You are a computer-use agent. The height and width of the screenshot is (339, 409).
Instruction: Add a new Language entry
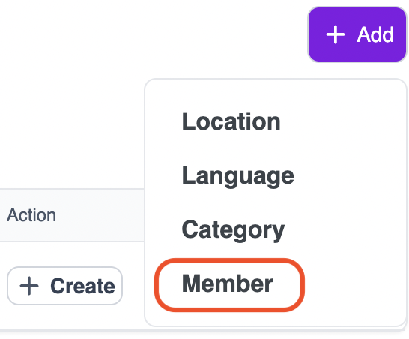(238, 176)
